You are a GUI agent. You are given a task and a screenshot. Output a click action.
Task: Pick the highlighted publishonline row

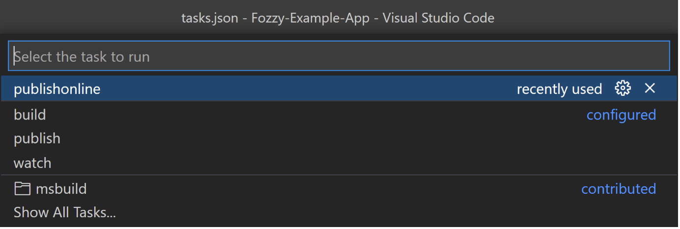[339, 89]
